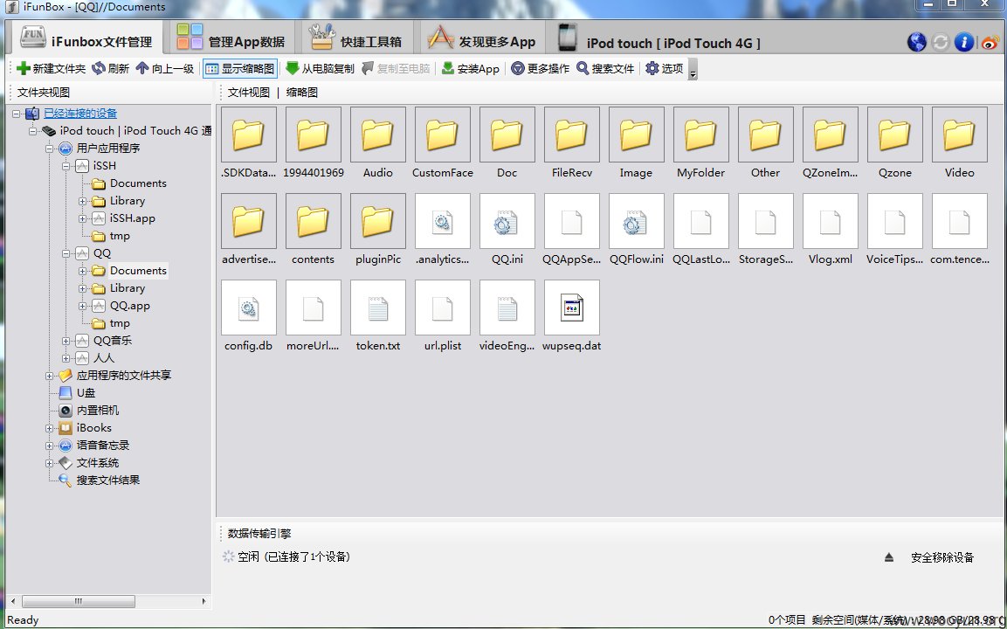Switch to 管理App数据 tab
This screenshot has height=629, width=1007.
[x=231, y=38]
